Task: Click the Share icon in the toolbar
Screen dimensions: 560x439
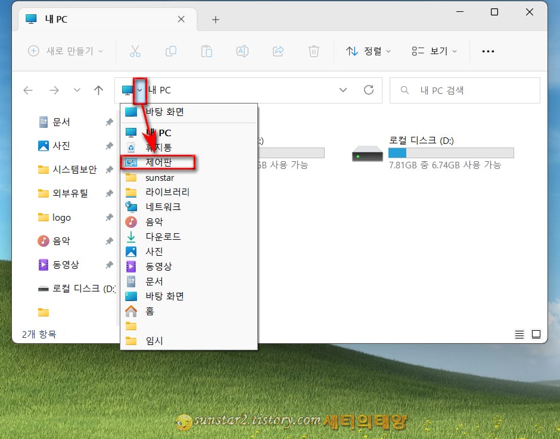Action: coord(278,51)
